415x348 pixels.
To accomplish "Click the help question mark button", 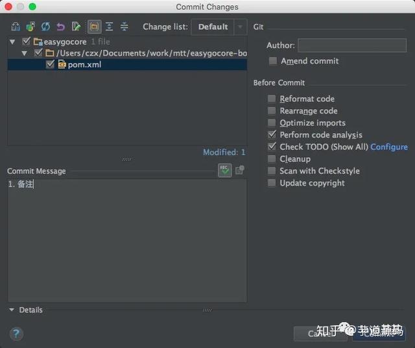I will (16, 334).
